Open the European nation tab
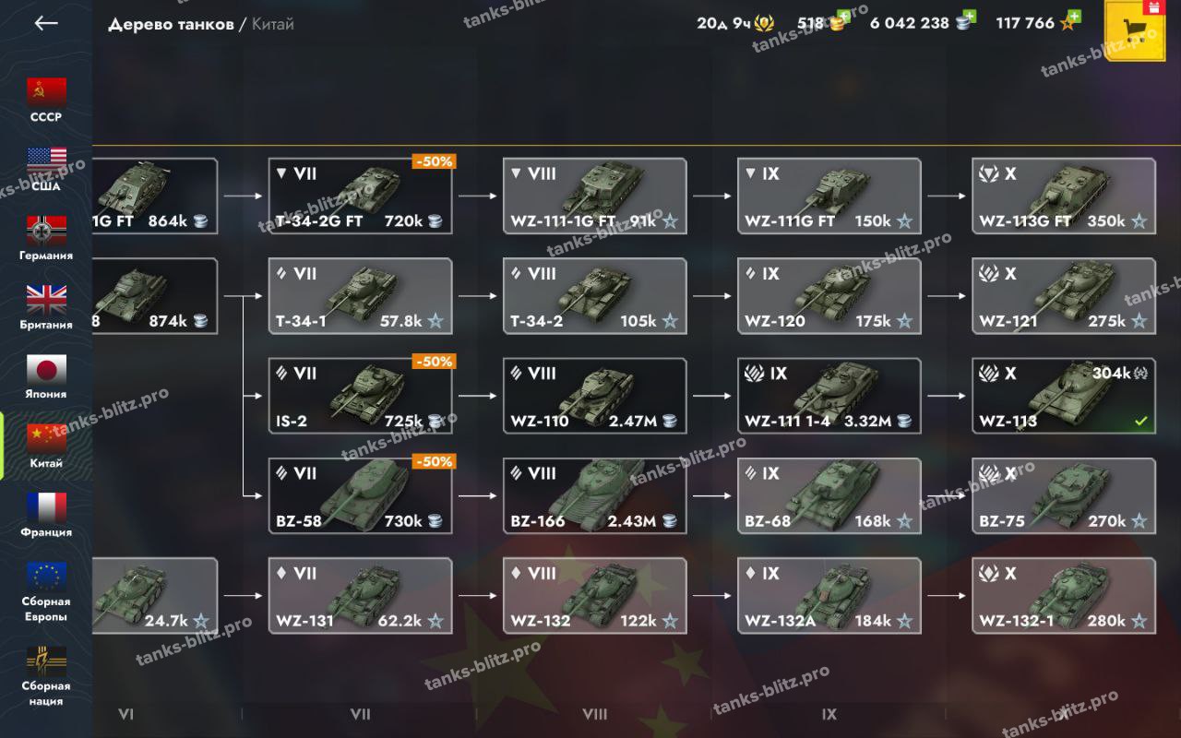 pyautogui.click(x=46, y=591)
